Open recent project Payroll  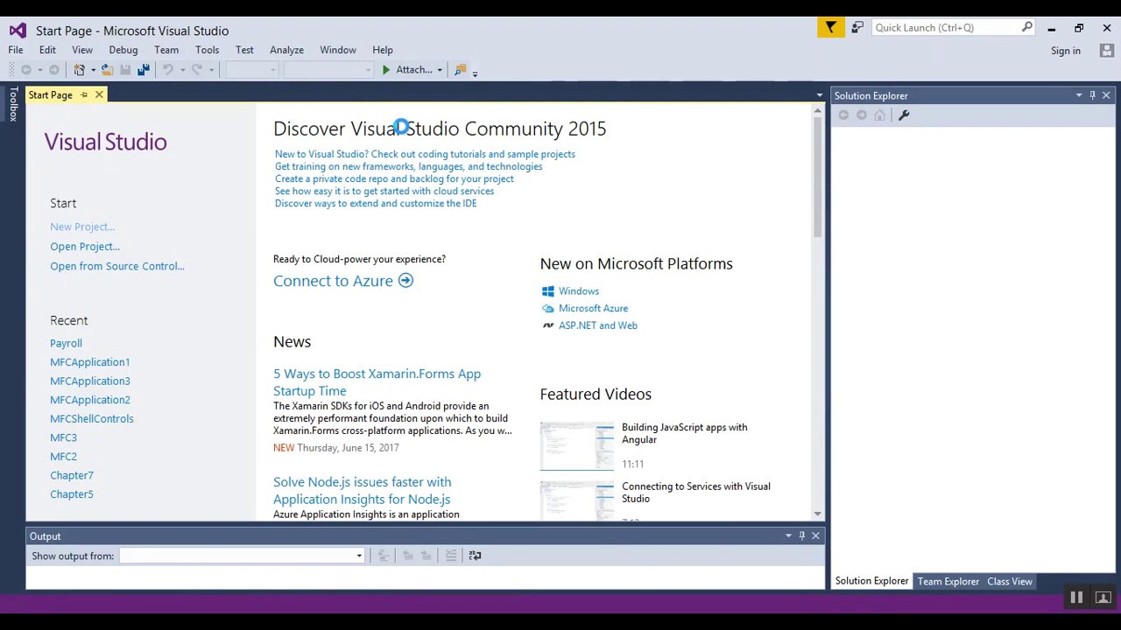tap(66, 343)
